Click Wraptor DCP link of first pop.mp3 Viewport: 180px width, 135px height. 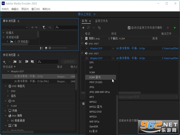96,48
